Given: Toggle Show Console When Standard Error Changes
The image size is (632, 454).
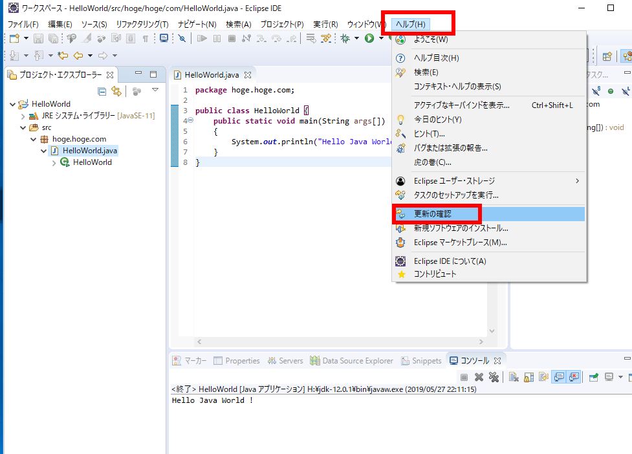Looking at the screenshot, I should tap(574, 377).
